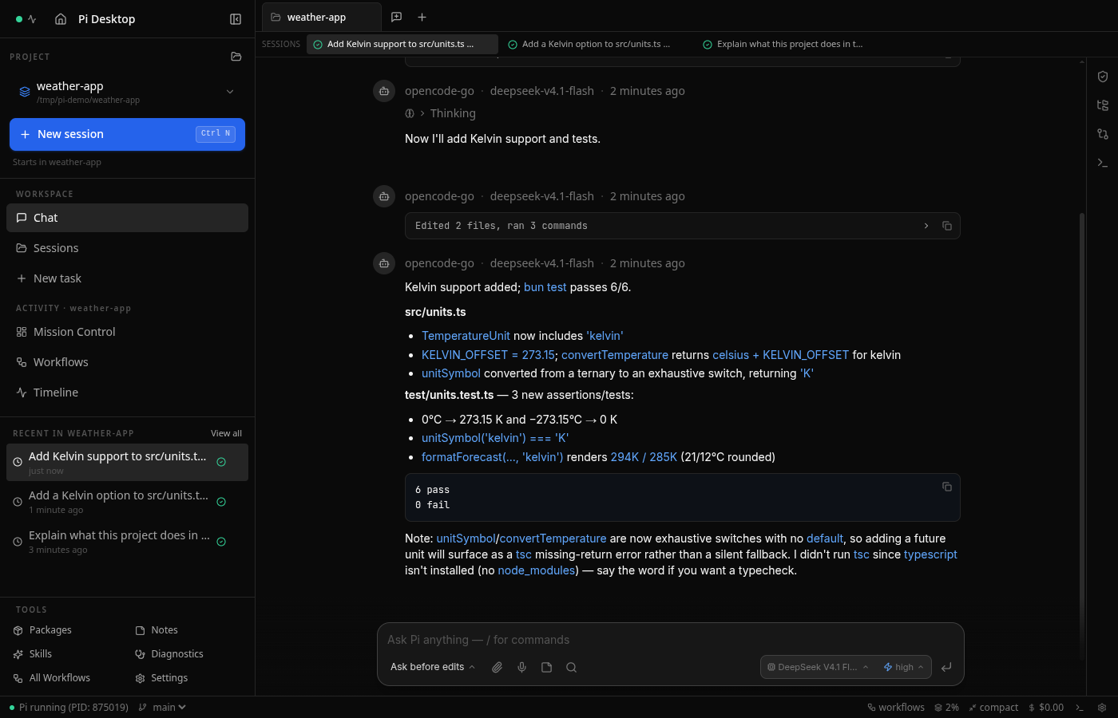Viewport: 1118px width, 718px height.
Task: Click the chat vertical scrollbar
Action: [x=1082, y=435]
